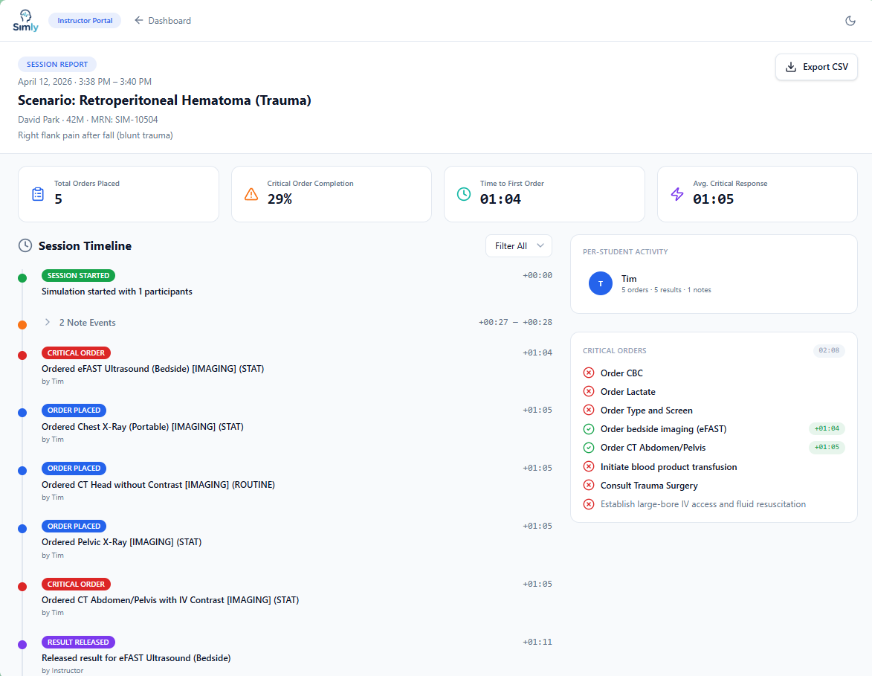Toggle dark mode with the moon icon

850,20
